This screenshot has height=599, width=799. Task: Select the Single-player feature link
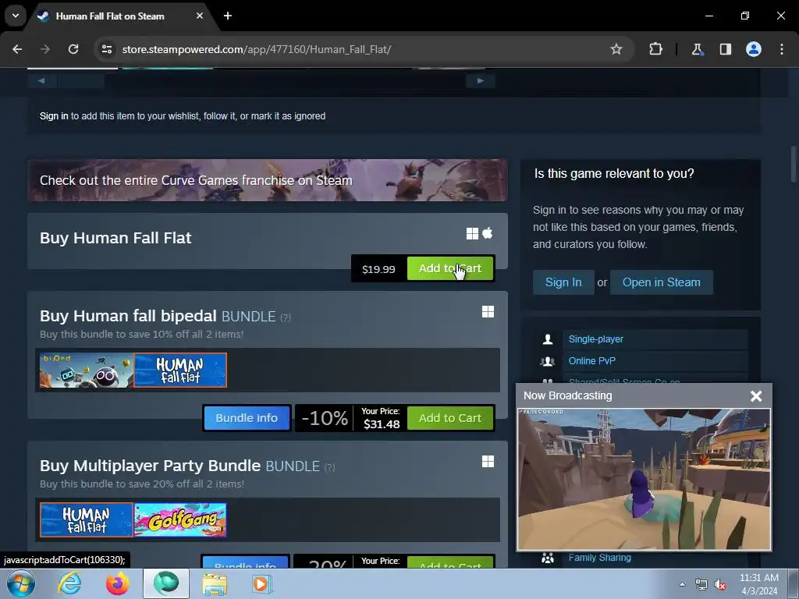[595, 339]
